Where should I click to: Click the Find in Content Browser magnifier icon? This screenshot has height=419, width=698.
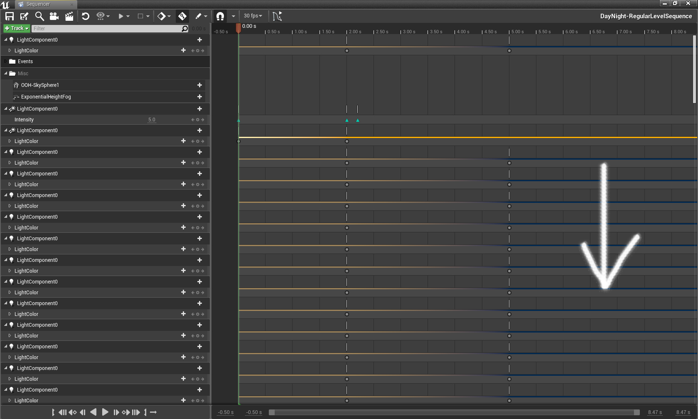[x=39, y=16]
